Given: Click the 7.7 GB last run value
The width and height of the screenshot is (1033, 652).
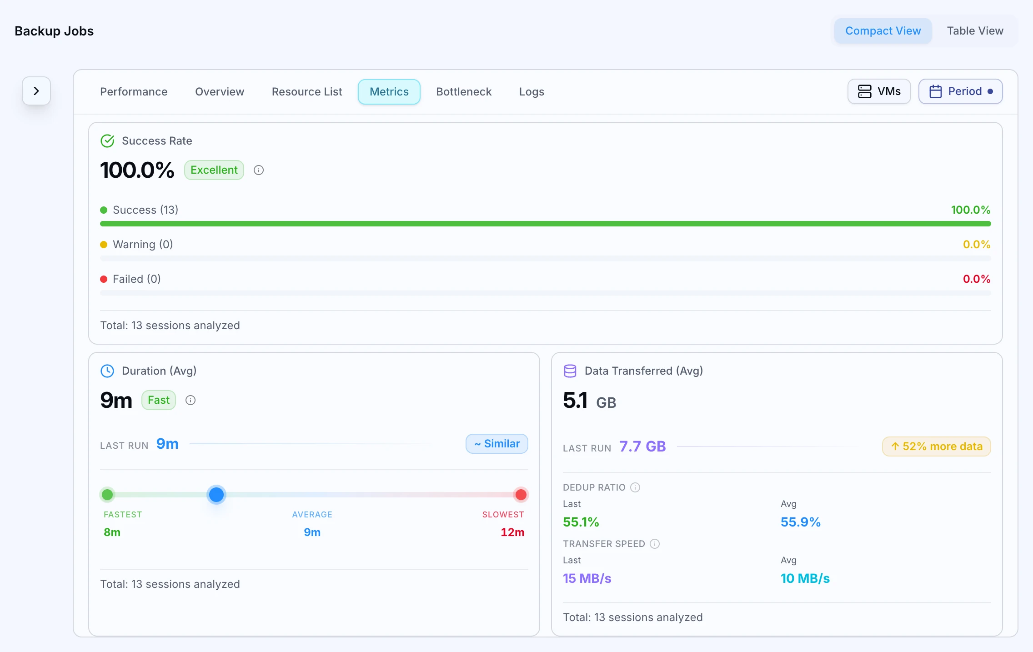Looking at the screenshot, I should [x=642, y=446].
